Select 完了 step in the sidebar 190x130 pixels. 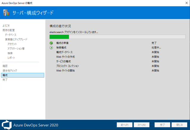[x=5, y=80]
